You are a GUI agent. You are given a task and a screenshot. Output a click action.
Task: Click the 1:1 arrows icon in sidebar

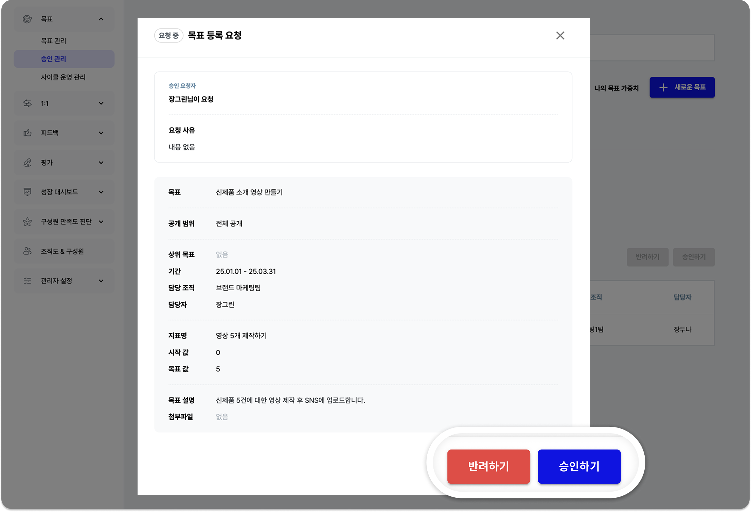pyautogui.click(x=28, y=103)
